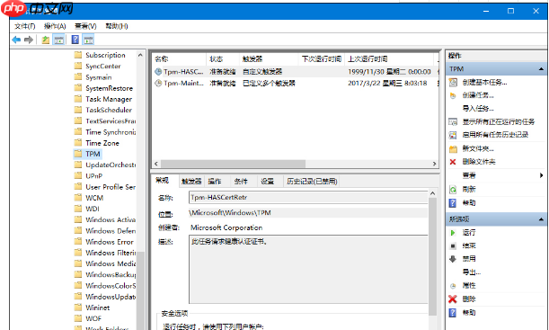The image size is (549, 330).
Task: Switch to the 设置 tab
Action: point(268,182)
